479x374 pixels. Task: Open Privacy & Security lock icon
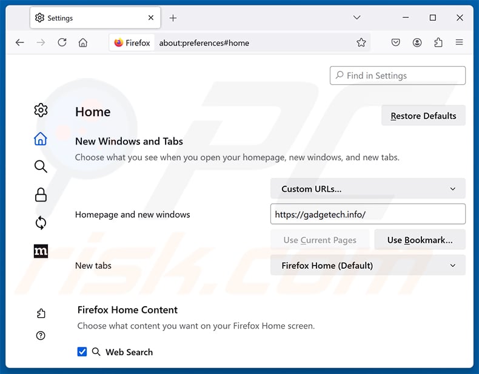(41, 195)
